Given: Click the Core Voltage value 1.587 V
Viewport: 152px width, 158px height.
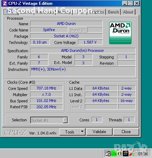Looking at the screenshot, I should coord(90,42).
